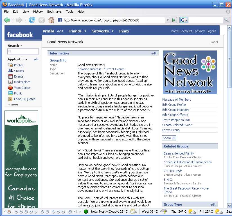
Task: Open the Help menu
Action: click(x=81, y=12)
